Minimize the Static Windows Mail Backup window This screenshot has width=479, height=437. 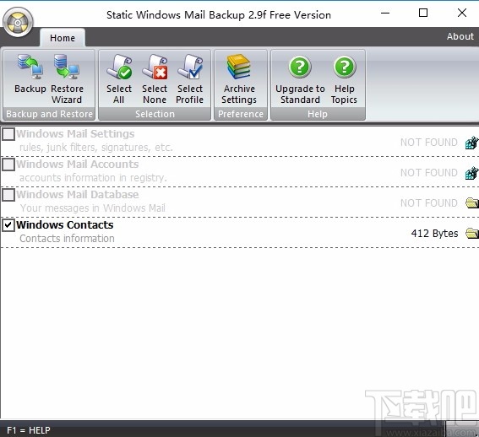[385, 13]
